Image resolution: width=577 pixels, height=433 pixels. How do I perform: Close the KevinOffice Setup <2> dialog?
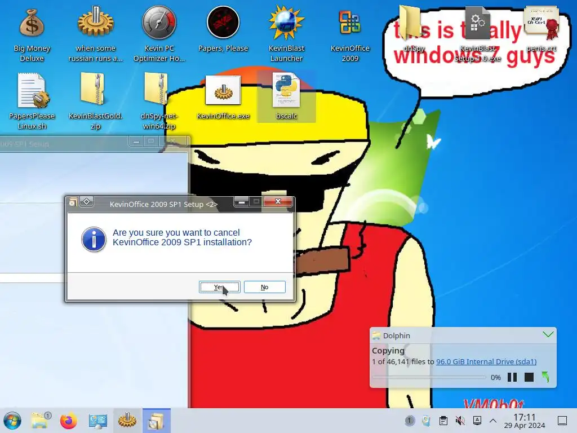pos(278,201)
